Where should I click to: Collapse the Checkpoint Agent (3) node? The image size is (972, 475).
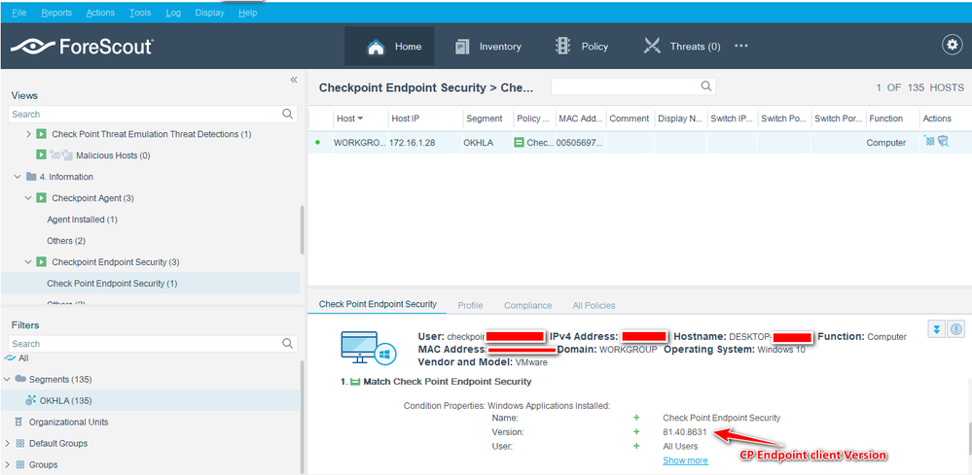[28, 198]
